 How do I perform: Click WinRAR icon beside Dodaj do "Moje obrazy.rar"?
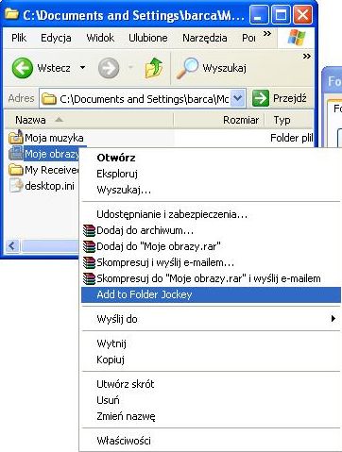pyautogui.click(x=89, y=246)
